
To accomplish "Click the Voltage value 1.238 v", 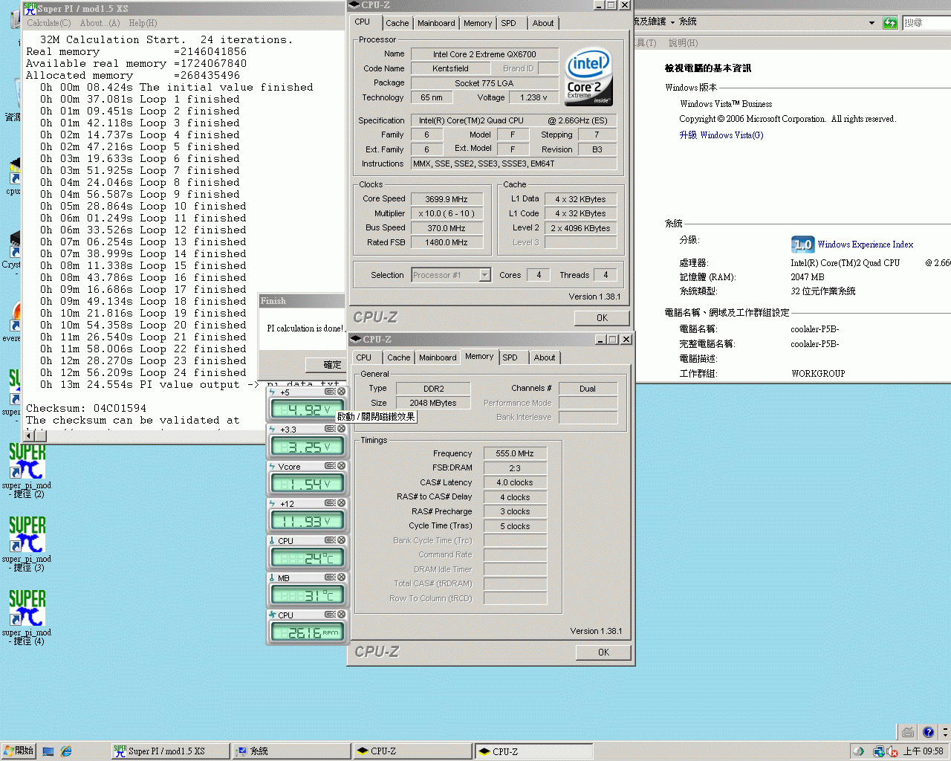I will coord(533,97).
